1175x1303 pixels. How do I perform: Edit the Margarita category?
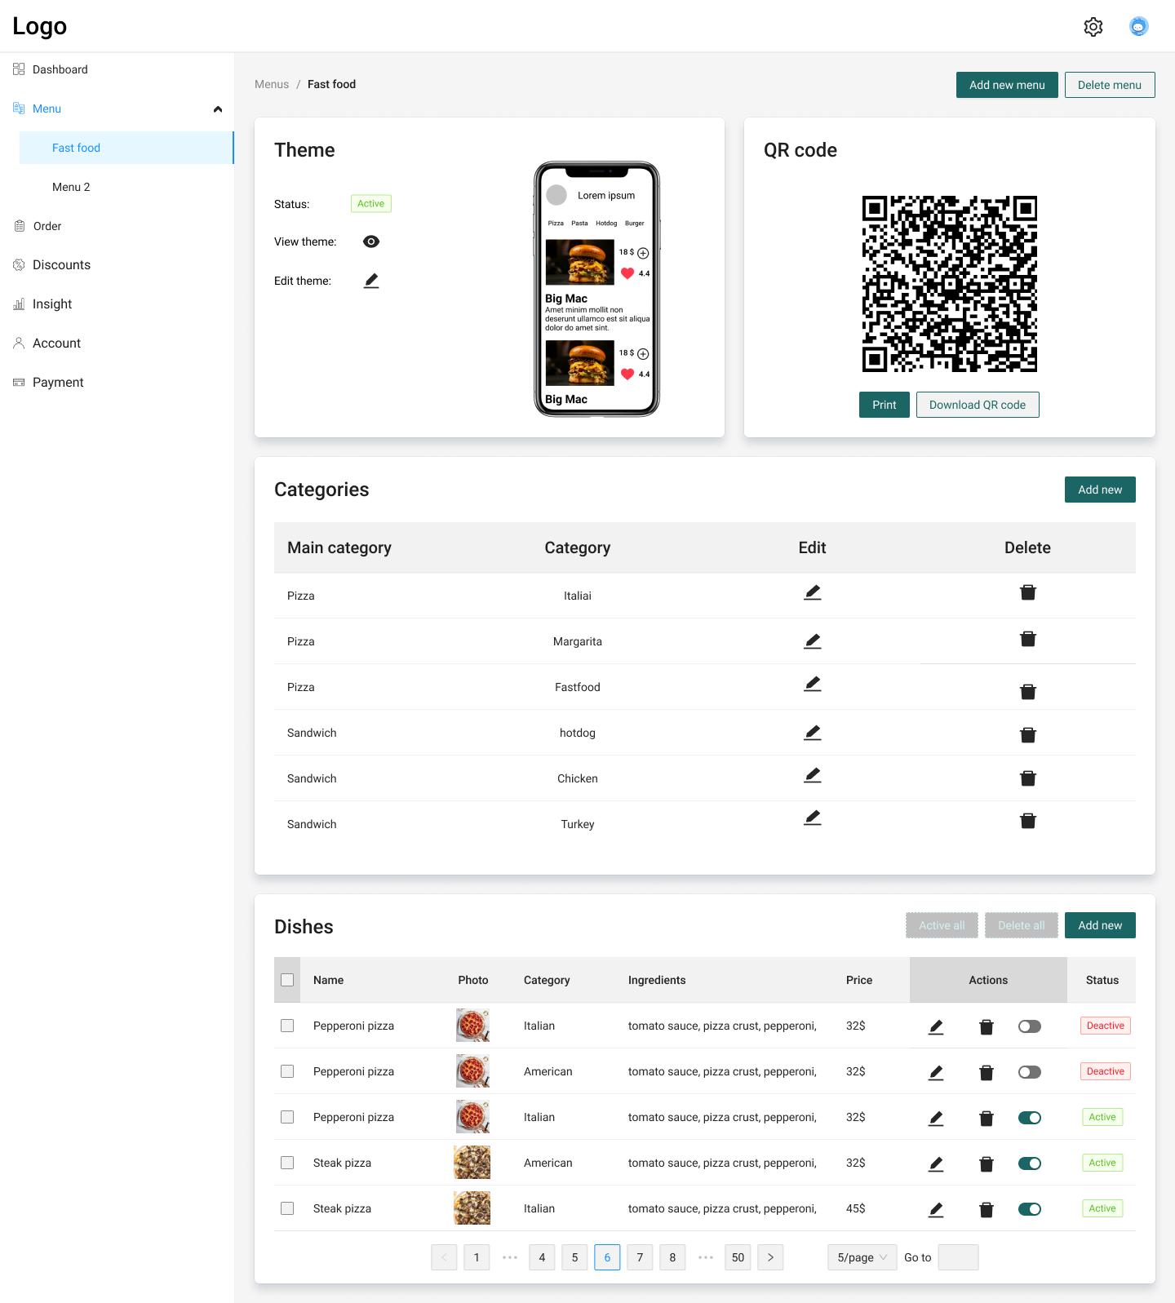pyautogui.click(x=813, y=641)
